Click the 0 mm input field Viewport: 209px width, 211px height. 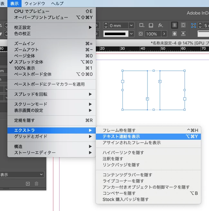pos(118,25)
